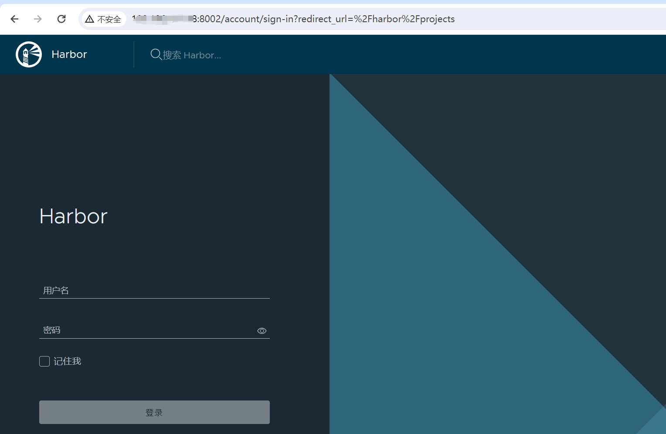Reload the page via refresh icon
666x434 pixels.
pyautogui.click(x=61, y=19)
